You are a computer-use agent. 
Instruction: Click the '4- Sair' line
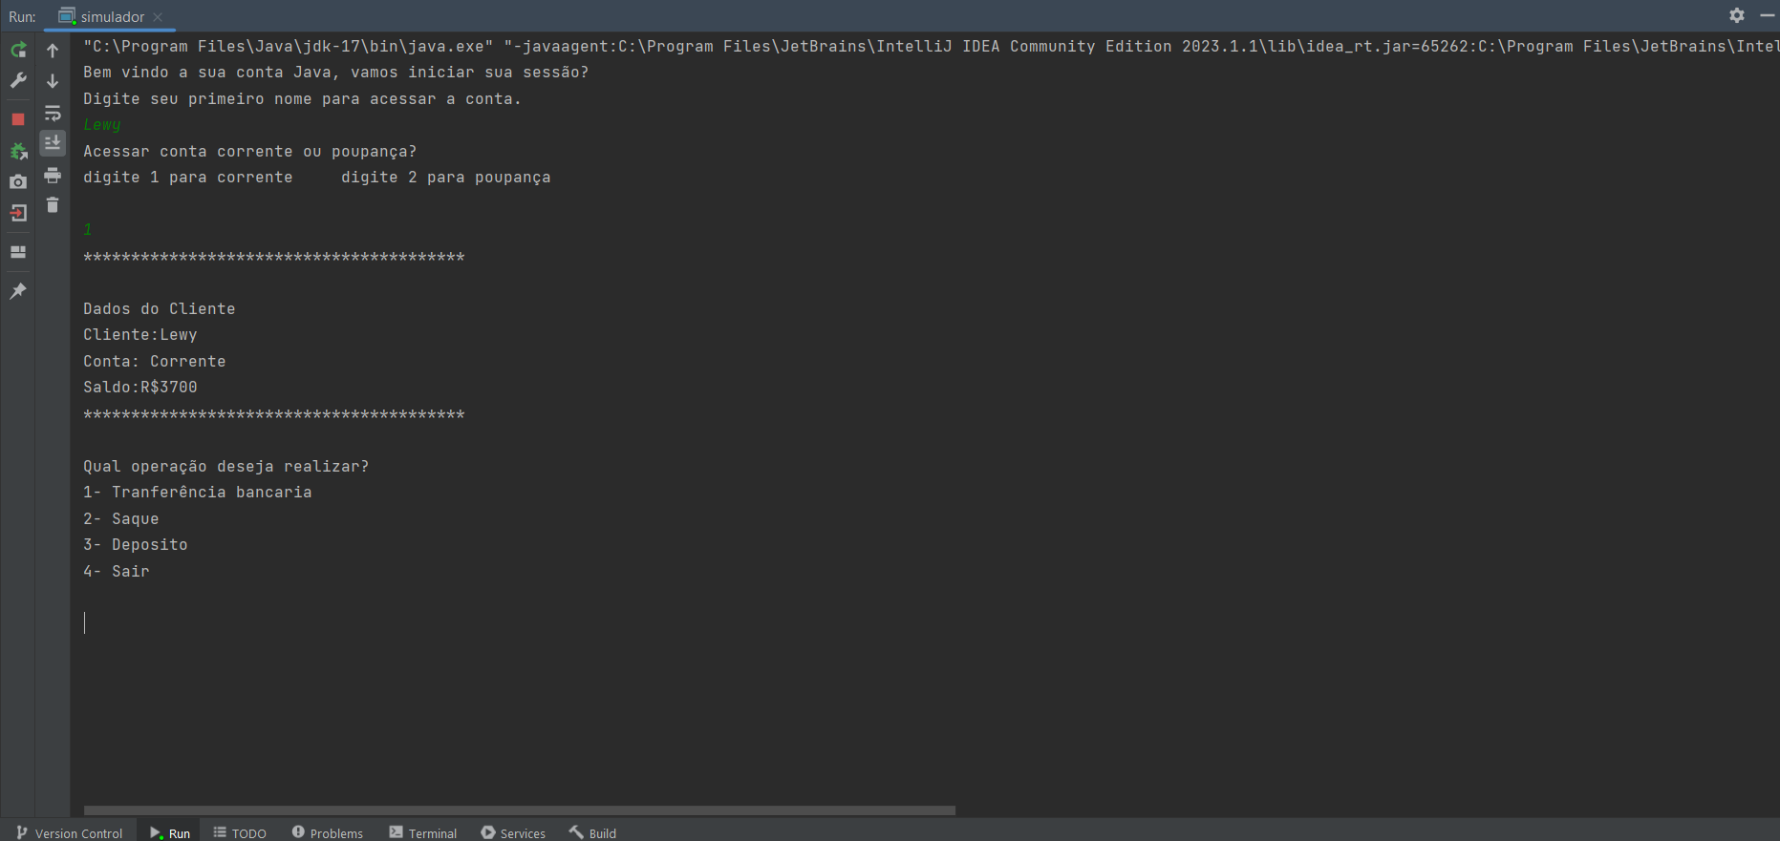click(117, 572)
